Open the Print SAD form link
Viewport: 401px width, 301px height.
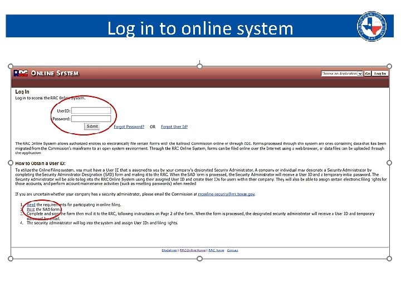coord(31,210)
